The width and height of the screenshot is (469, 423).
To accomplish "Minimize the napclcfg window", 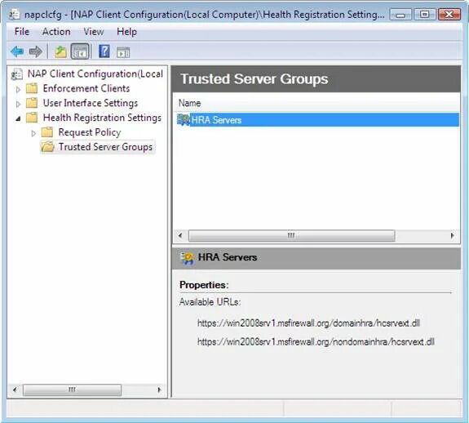I will pyautogui.click(x=400, y=15).
